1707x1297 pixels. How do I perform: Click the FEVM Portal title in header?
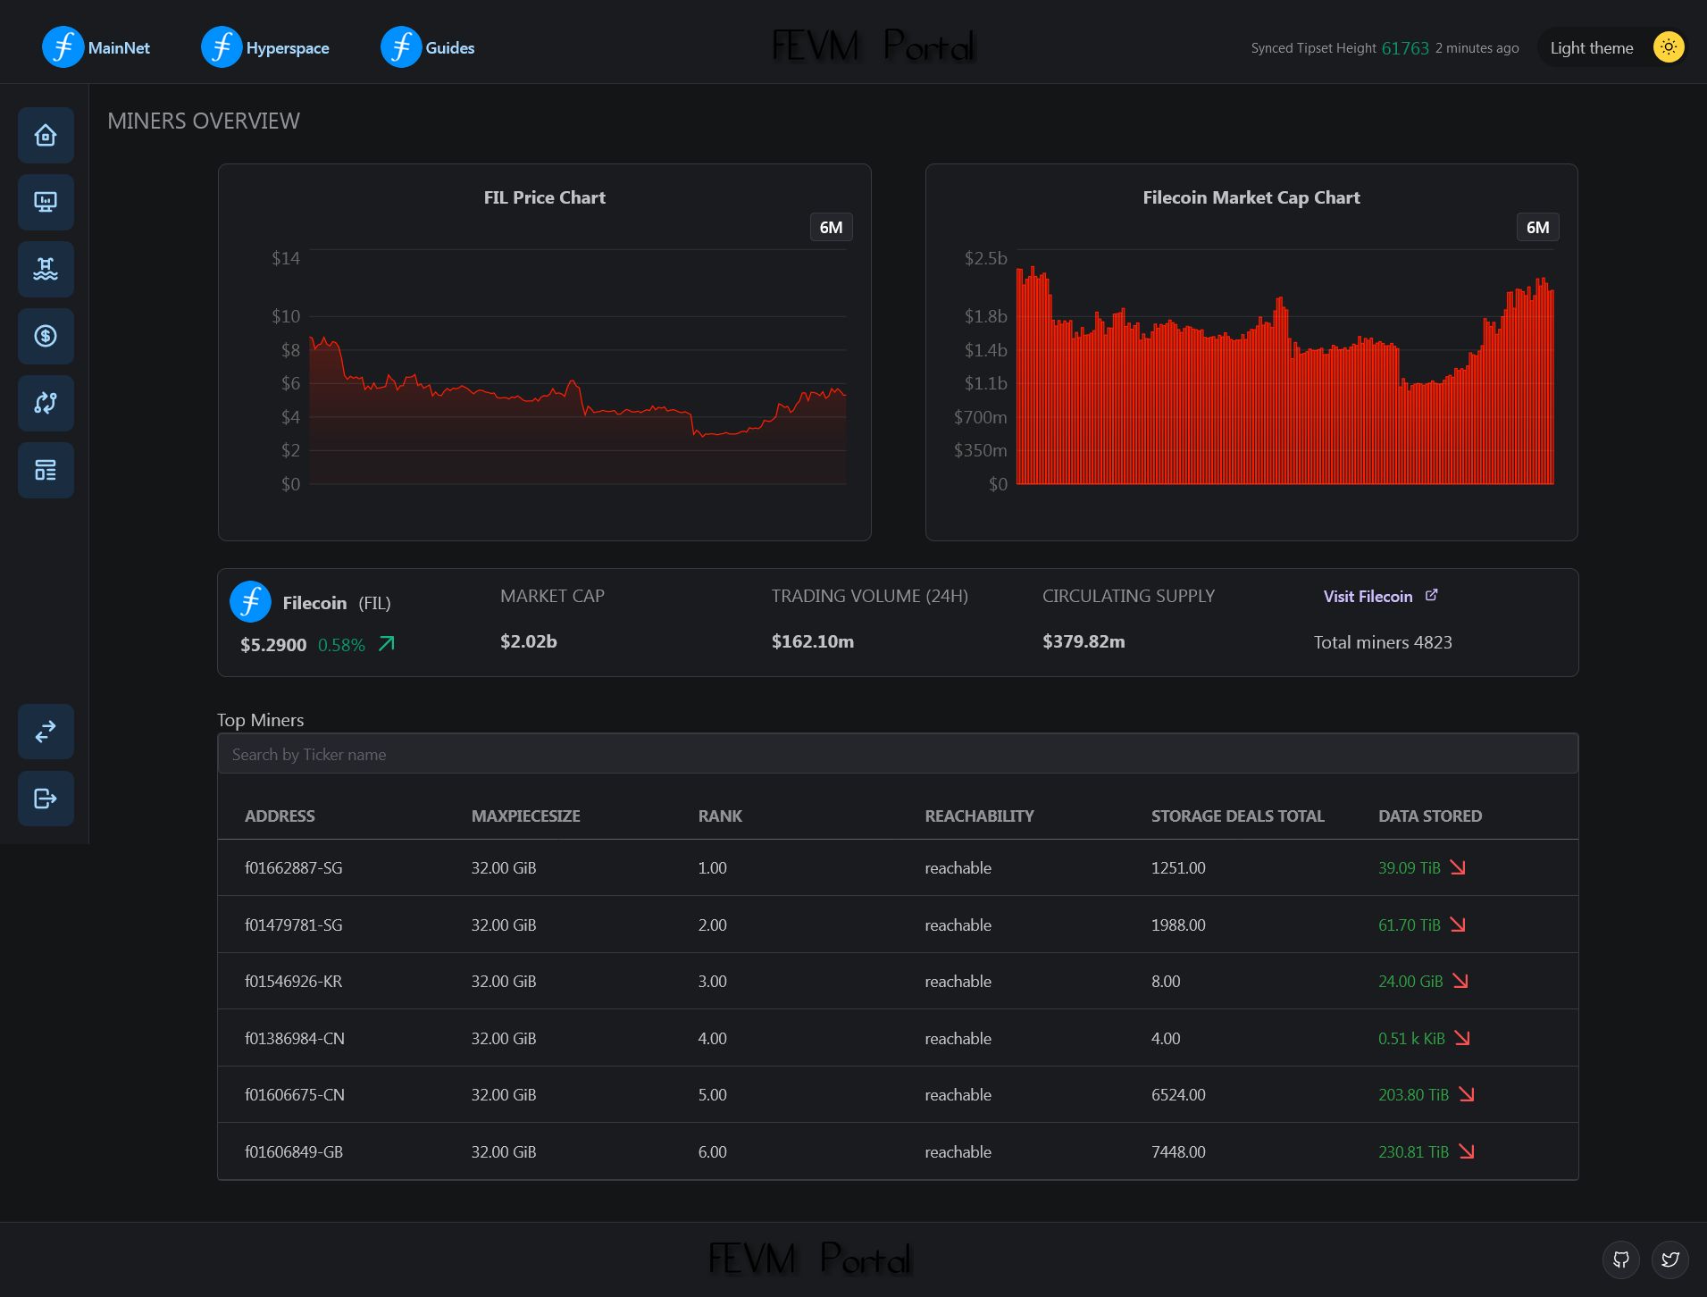(x=873, y=46)
